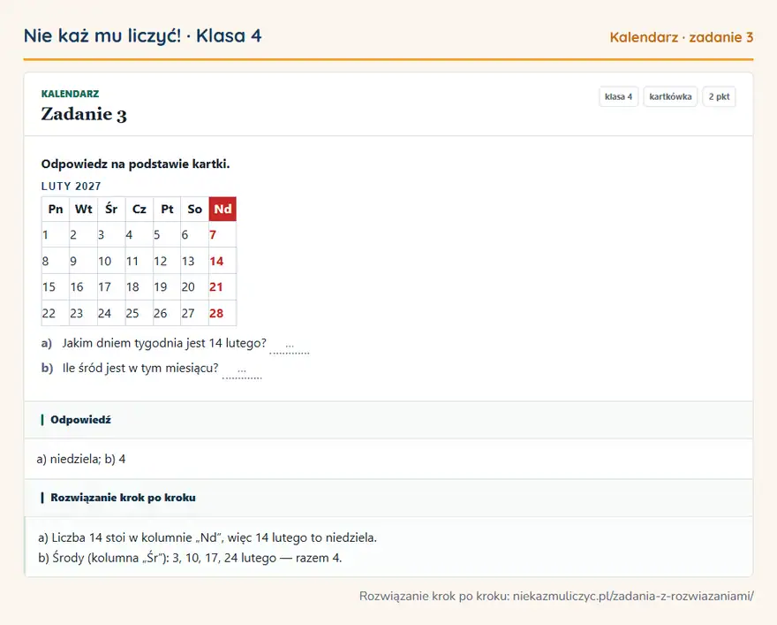The image size is (777, 625).
Task: Select the "klasa 4" tag
Action: (x=618, y=96)
